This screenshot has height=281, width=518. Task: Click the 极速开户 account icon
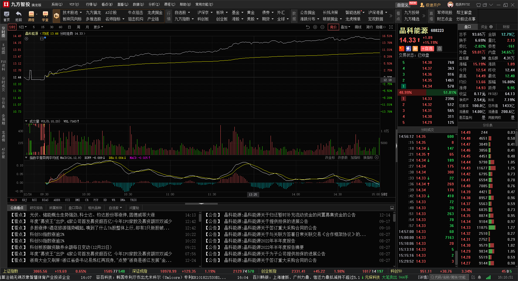coord(430,5)
